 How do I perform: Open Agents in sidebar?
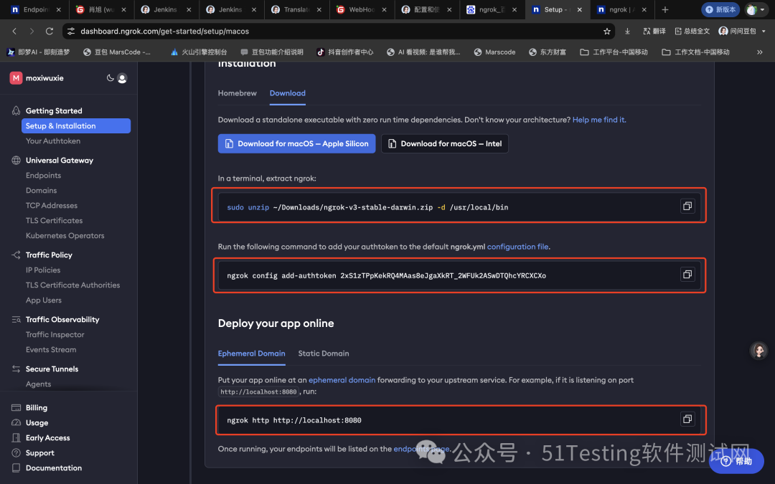point(38,384)
